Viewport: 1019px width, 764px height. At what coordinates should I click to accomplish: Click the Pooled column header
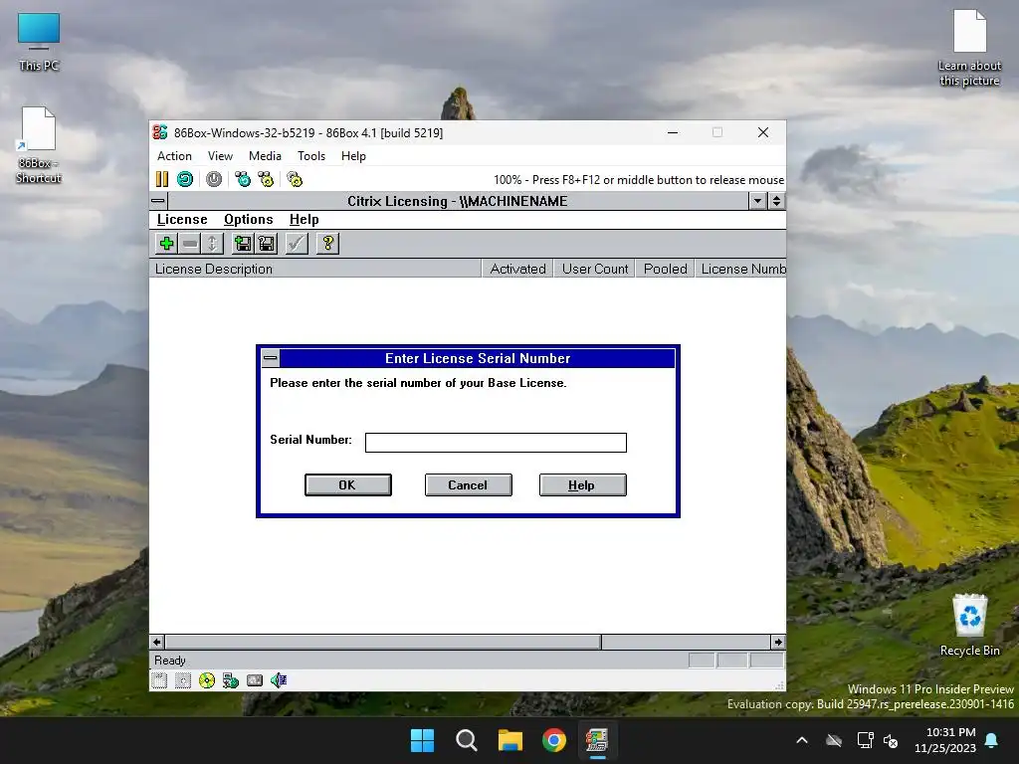coord(666,269)
